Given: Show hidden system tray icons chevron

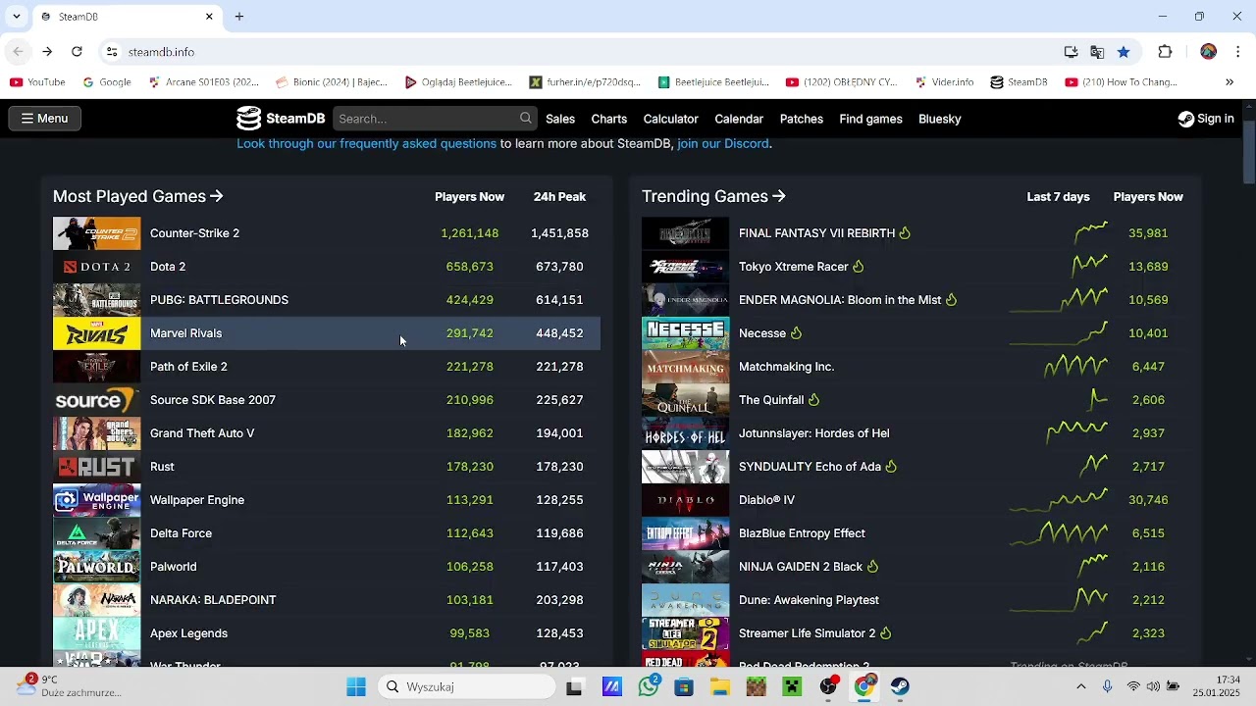Looking at the screenshot, I should pos(1081,686).
